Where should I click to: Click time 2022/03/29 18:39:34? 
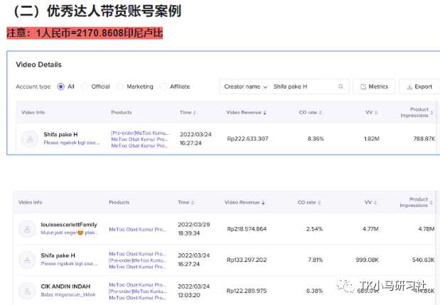(x=193, y=229)
